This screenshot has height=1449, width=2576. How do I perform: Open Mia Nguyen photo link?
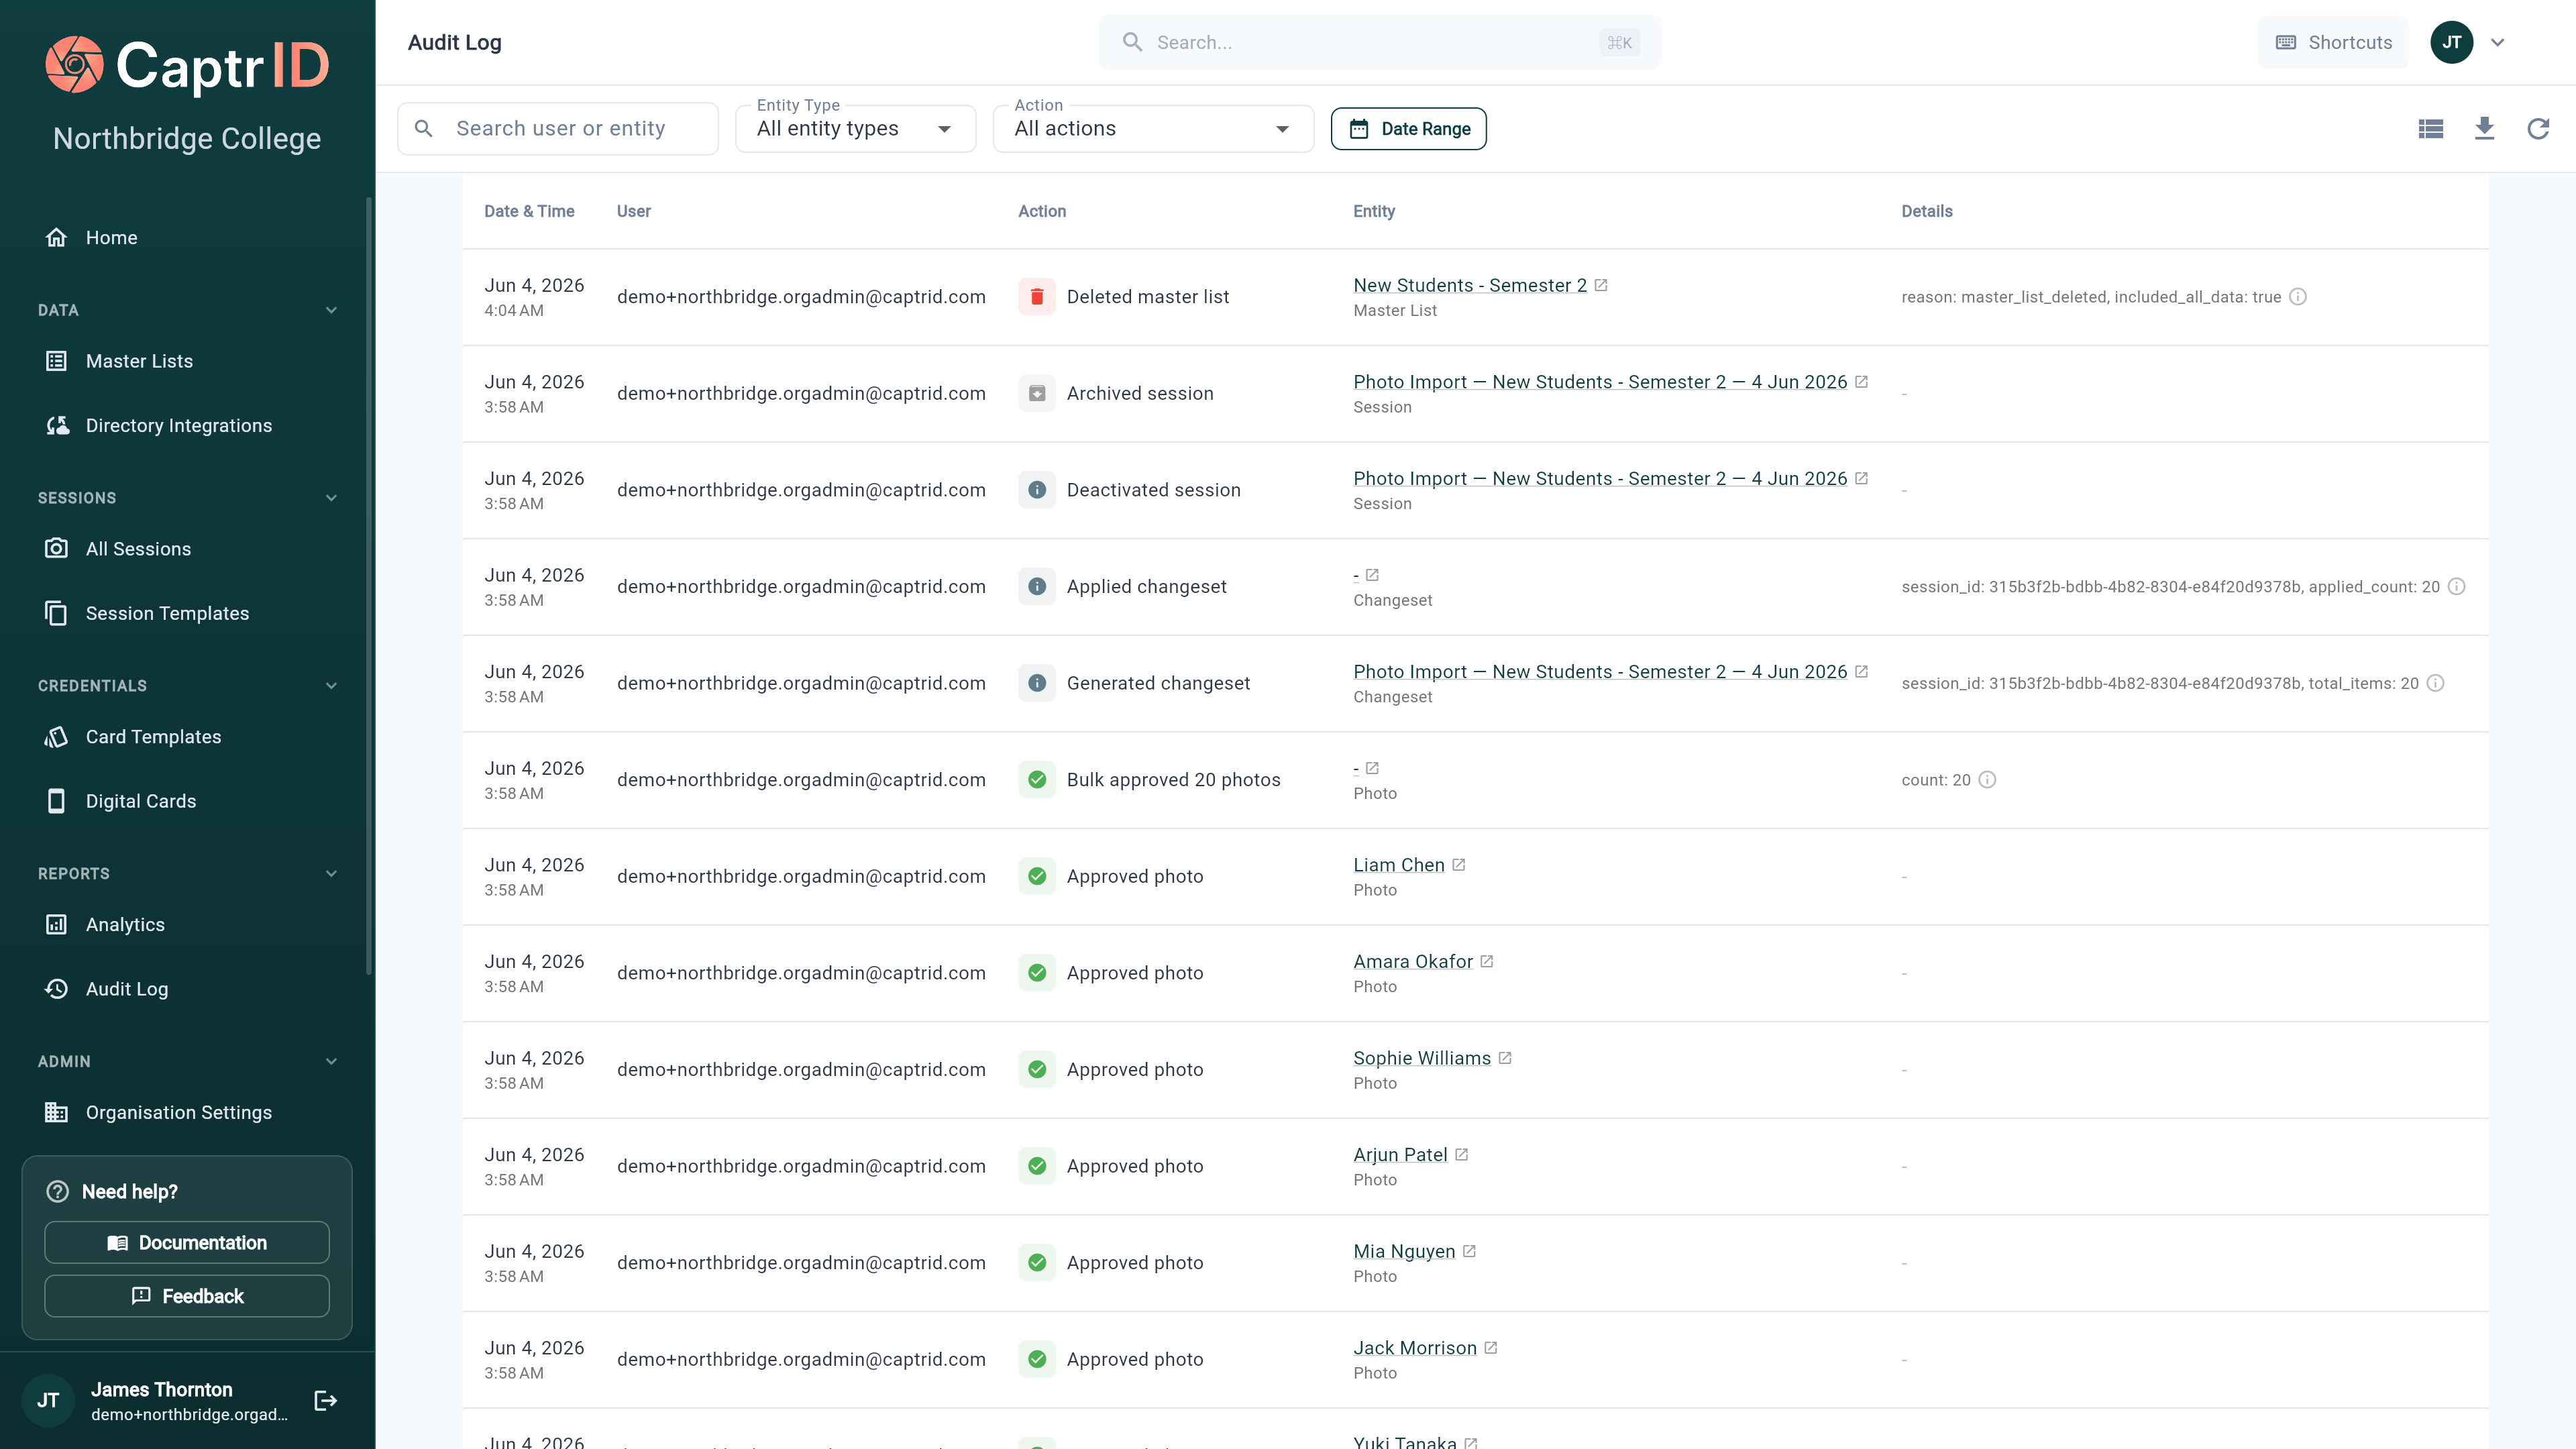(1404, 1251)
